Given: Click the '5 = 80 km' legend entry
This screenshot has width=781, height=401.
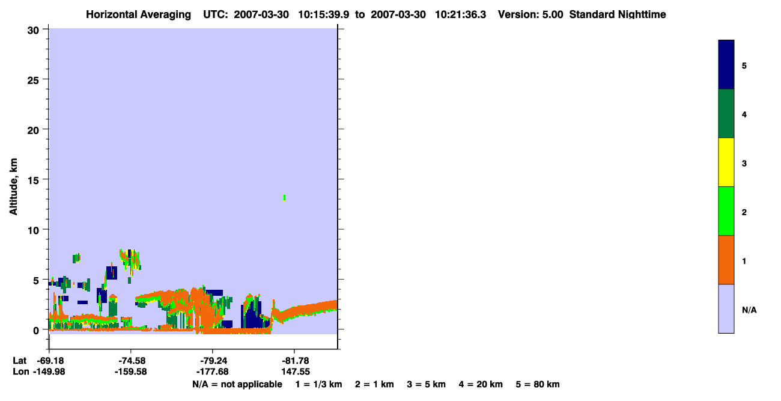Looking at the screenshot, I should [538, 384].
